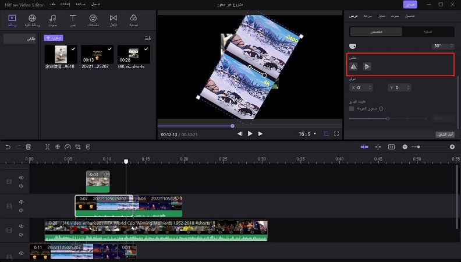The width and height of the screenshot is (461, 262).
Task: Click the purple Import button with plus
Action: [53, 38]
